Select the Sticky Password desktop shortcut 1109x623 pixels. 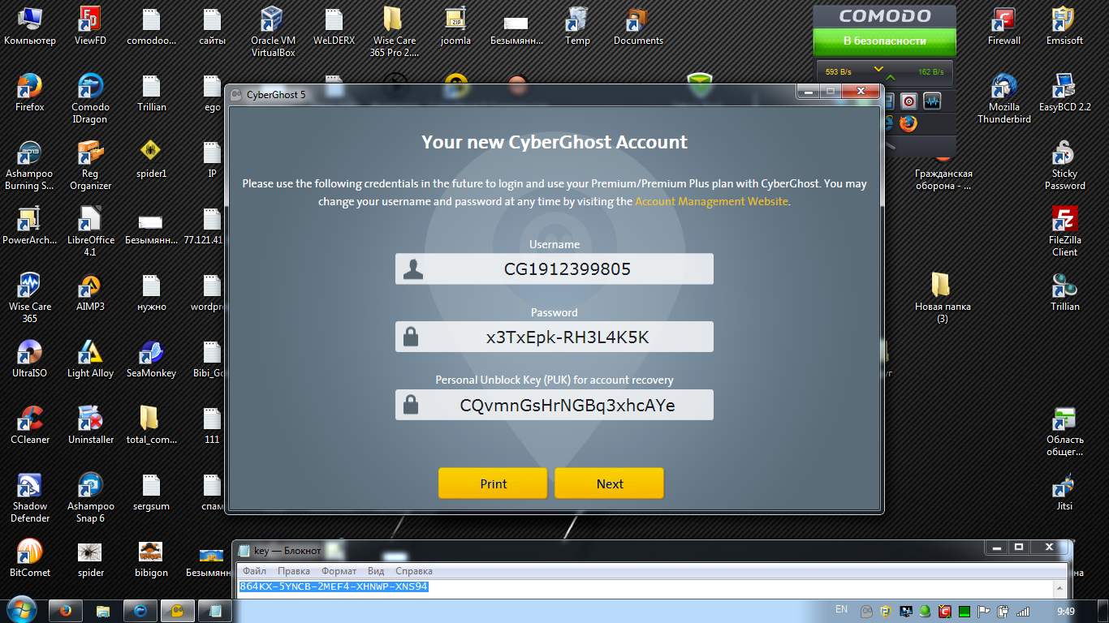click(1064, 165)
